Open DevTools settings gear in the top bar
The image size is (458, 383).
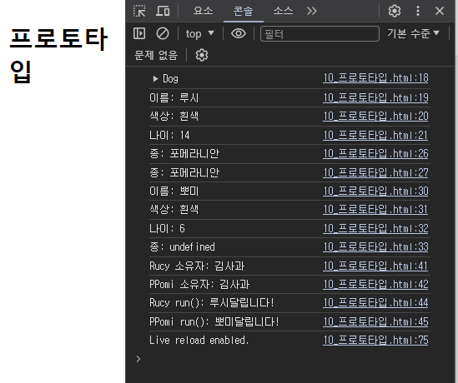395,11
